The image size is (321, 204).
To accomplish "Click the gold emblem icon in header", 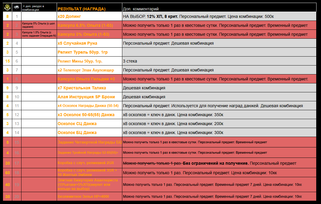I will [x=7, y=7].
